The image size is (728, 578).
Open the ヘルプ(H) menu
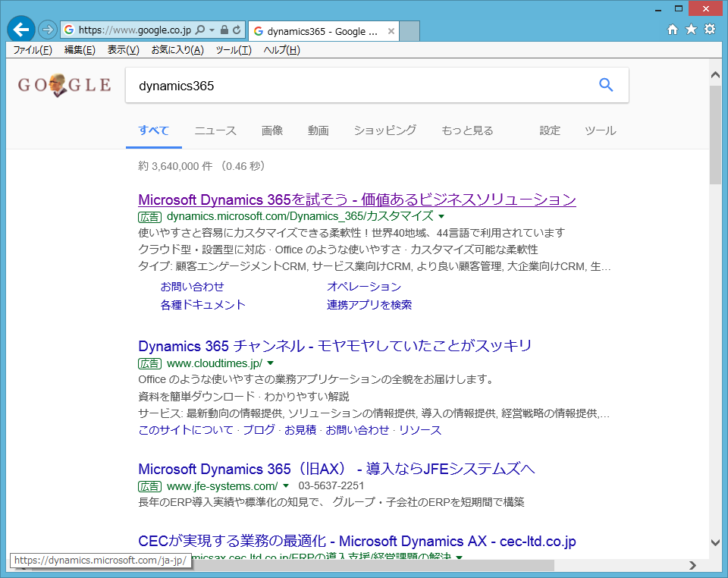tap(282, 50)
